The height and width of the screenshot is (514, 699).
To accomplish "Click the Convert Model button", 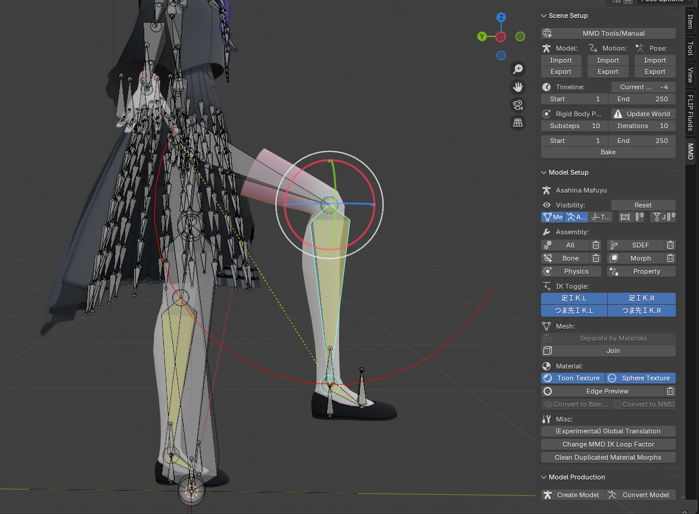I will coord(641,495).
